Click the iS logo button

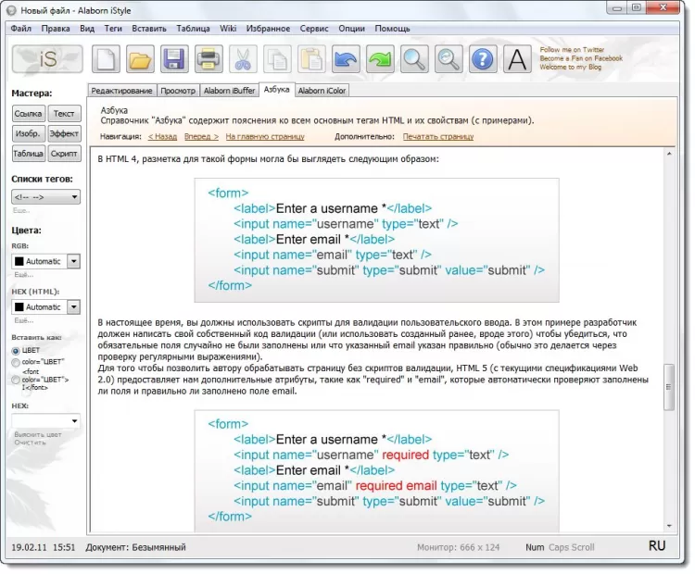point(47,59)
